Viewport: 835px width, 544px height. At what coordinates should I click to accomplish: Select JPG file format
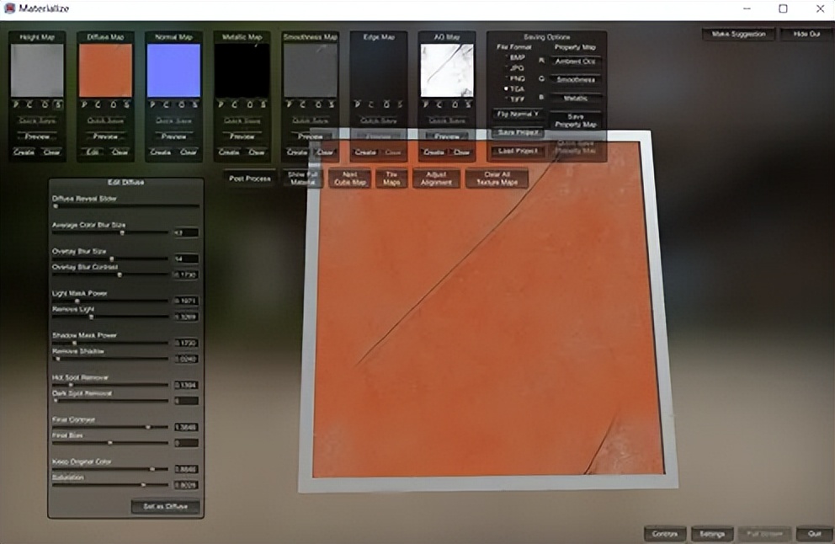[514, 68]
